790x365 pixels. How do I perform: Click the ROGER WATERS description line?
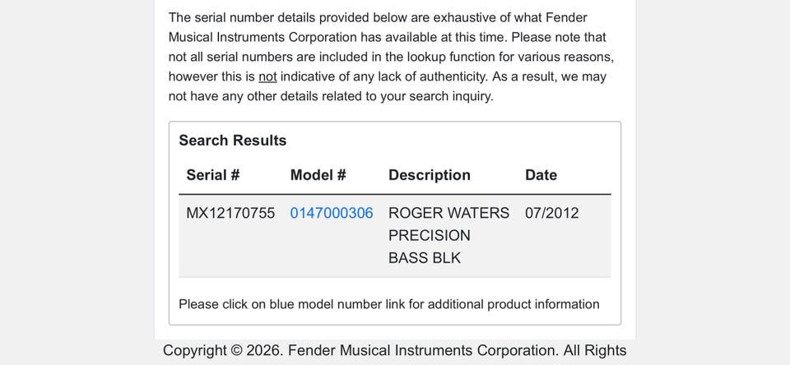coord(449,213)
